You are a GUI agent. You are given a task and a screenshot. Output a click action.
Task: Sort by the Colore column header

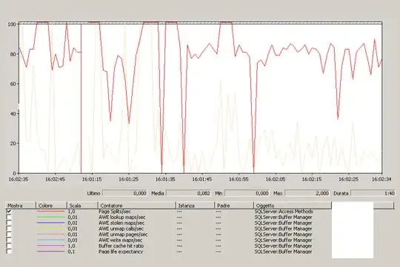click(x=52, y=206)
